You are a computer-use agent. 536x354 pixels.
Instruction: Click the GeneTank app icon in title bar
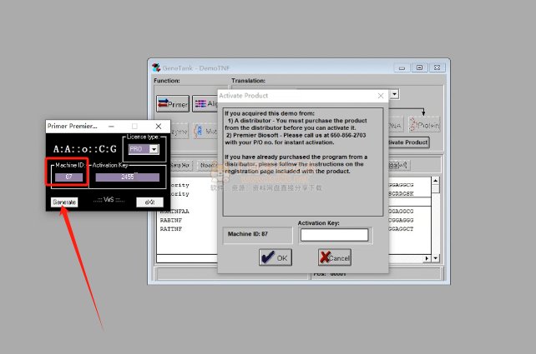point(156,67)
